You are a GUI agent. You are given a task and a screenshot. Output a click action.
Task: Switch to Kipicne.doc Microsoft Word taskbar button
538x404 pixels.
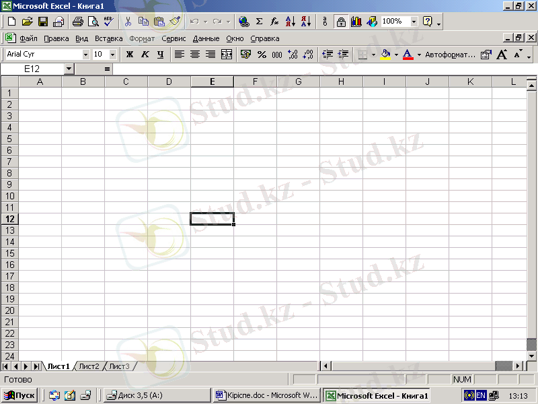pyautogui.click(x=267, y=395)
